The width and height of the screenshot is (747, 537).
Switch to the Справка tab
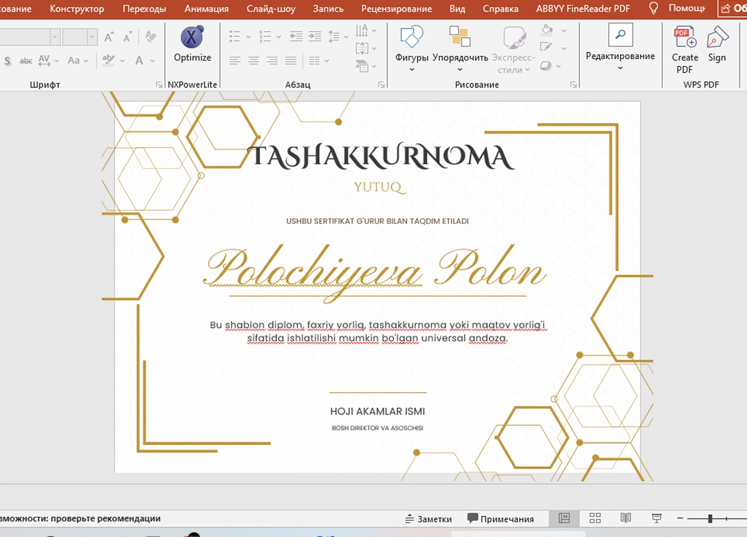(x=500, y=9)
